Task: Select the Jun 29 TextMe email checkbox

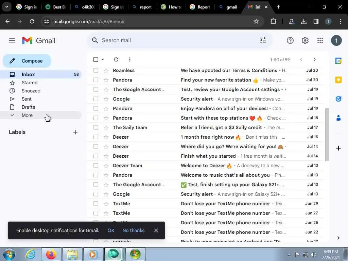Action: [96, 204]
